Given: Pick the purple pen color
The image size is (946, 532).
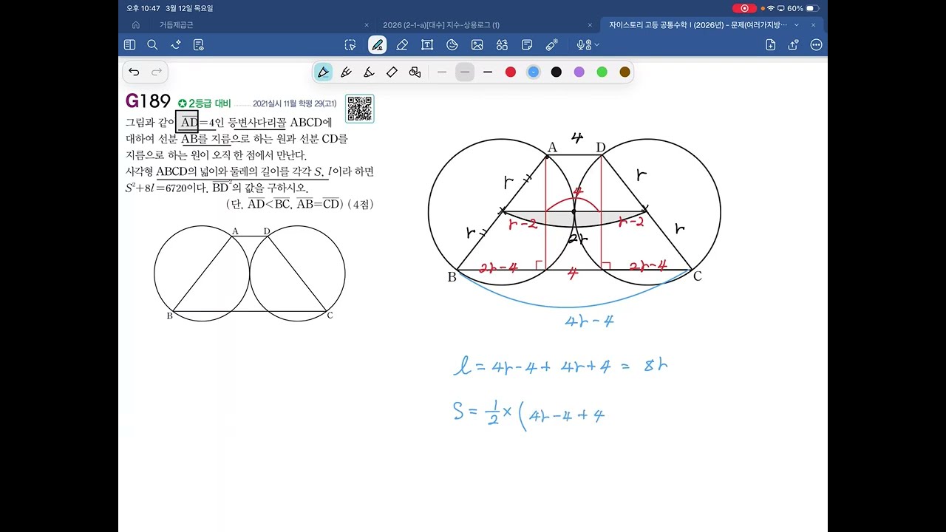Looking at the screenshot, I should (x=579, y=72).
